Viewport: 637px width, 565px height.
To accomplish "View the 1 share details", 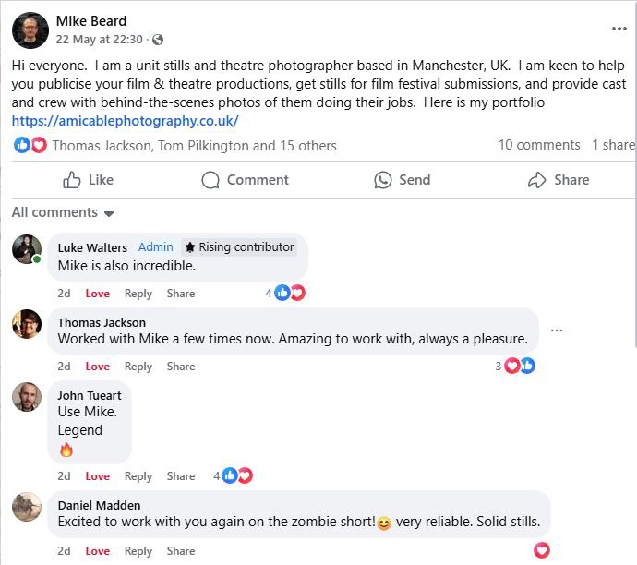I will click(x=613, y=145).
